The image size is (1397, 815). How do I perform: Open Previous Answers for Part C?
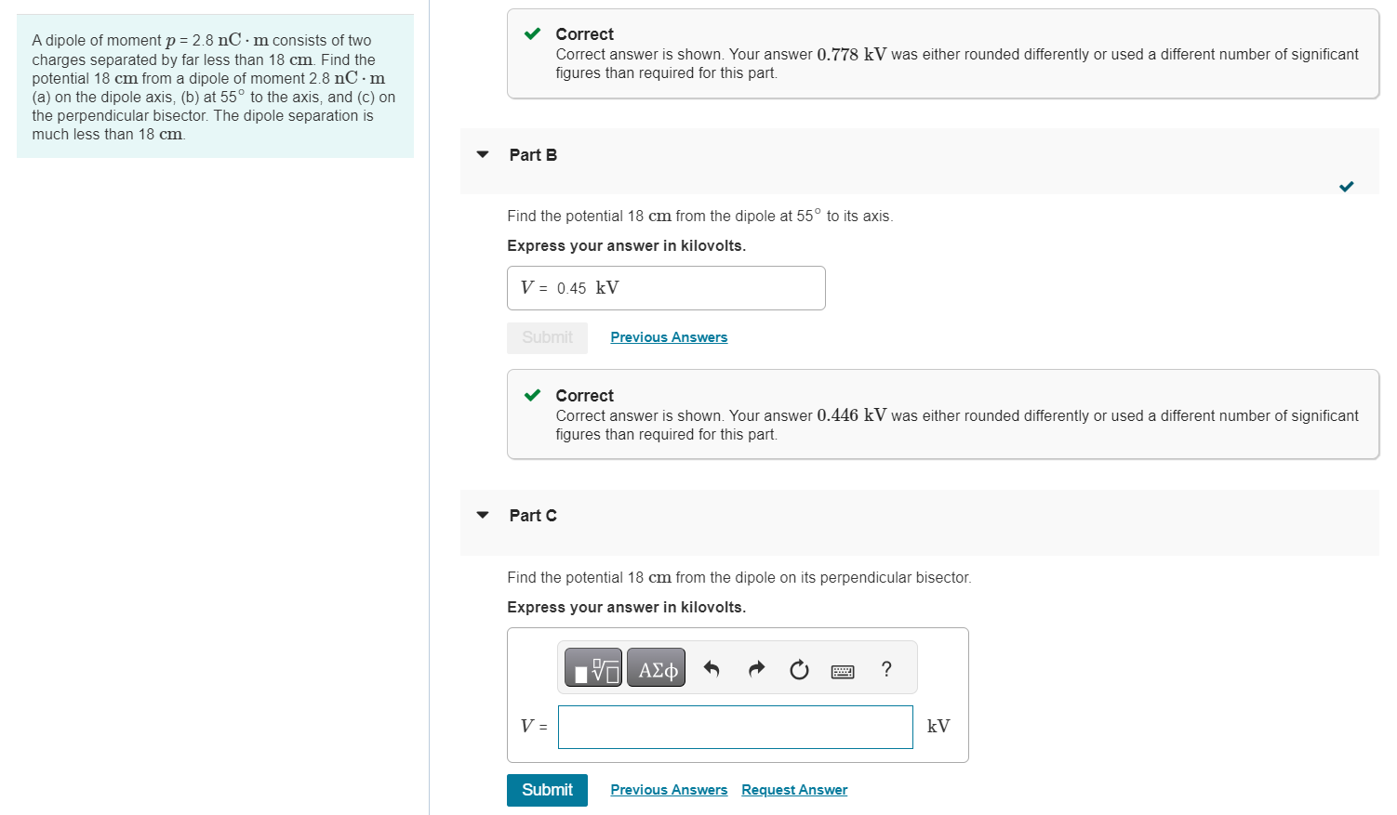tap(669, 789)
